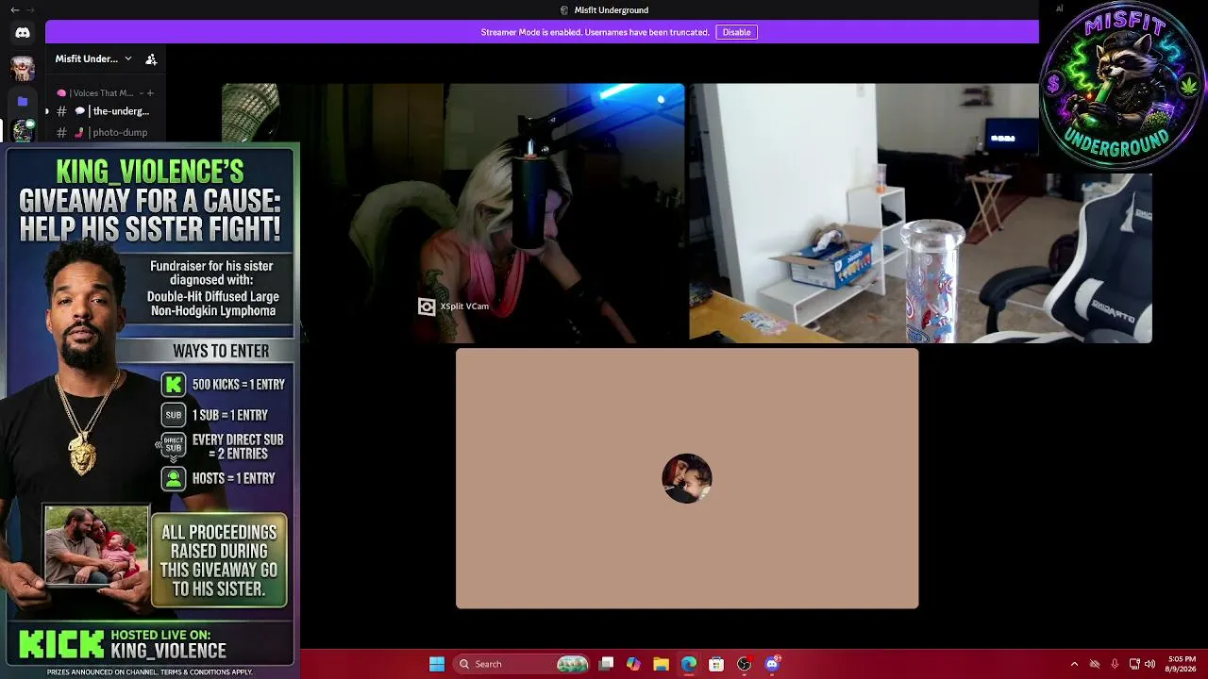Open Discord home direct messages icon
Image resolution: width=1208 pixels, height=679 pixels.
coord(23,33)
